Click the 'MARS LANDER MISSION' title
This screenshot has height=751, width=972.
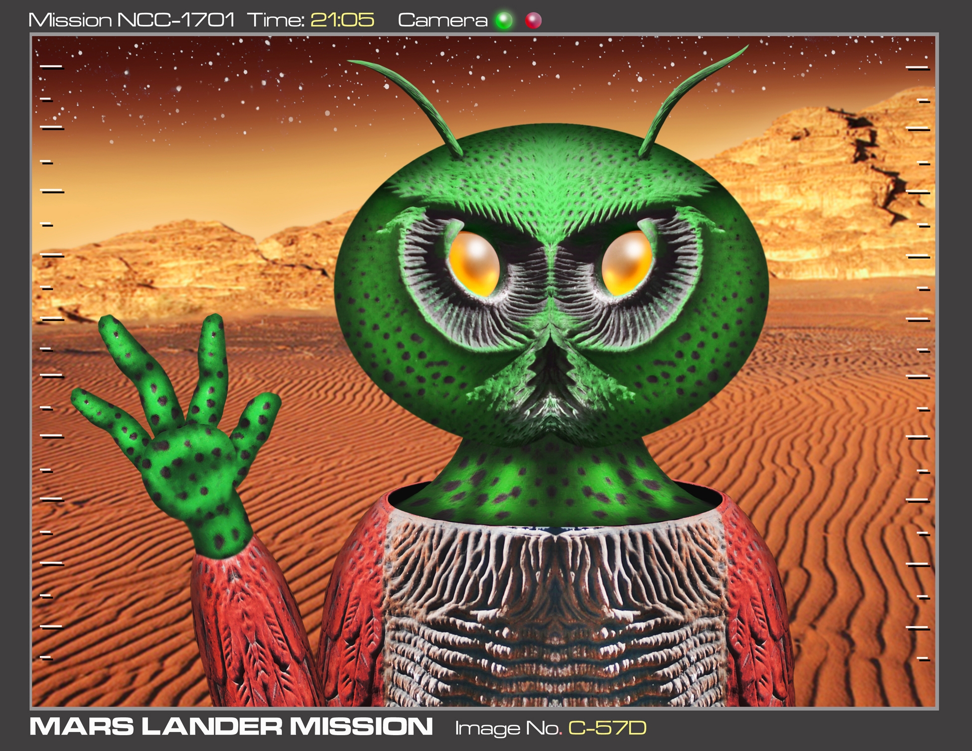pyautogui.click(x=231, y=727)
